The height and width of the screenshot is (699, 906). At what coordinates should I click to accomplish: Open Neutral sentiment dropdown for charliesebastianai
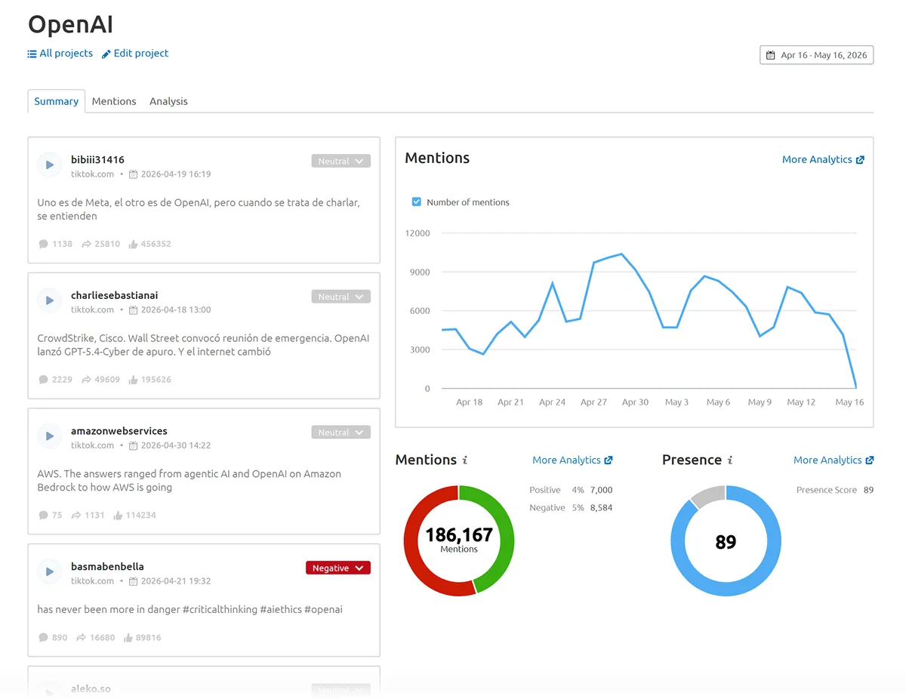tap(341, 297)
